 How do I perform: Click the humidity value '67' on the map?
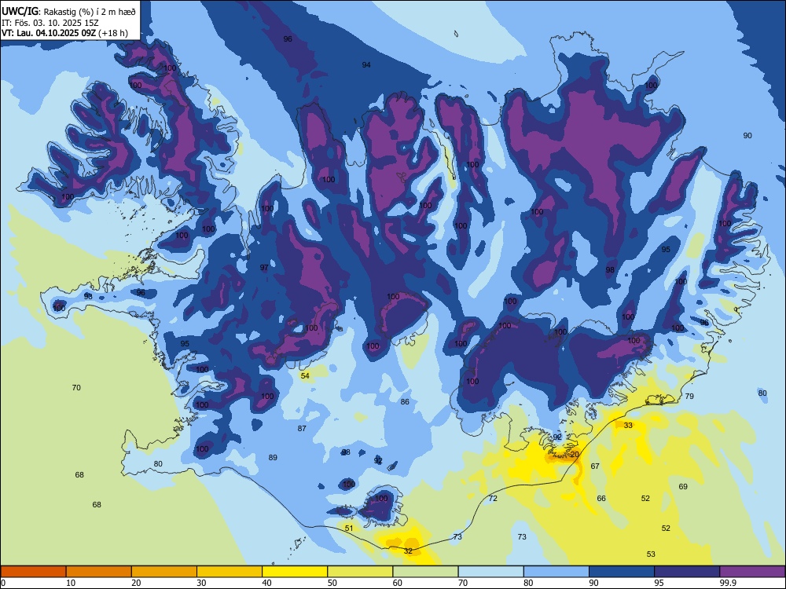coord(595,466)
